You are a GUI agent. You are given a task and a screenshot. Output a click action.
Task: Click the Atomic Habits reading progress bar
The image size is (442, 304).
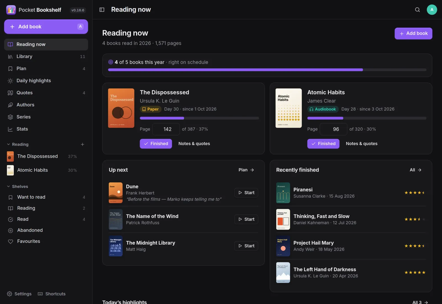367,118
